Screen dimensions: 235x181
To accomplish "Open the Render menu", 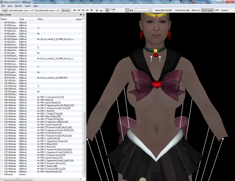I will pos(18,6).
